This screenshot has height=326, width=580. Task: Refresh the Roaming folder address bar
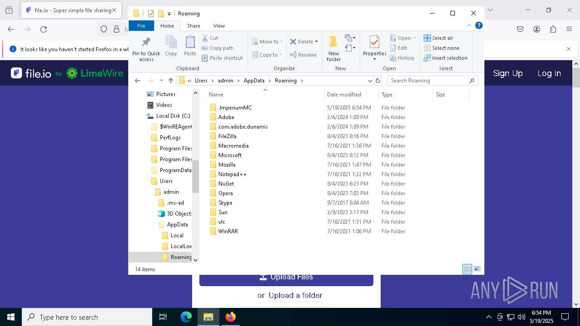tap(378, 81)
